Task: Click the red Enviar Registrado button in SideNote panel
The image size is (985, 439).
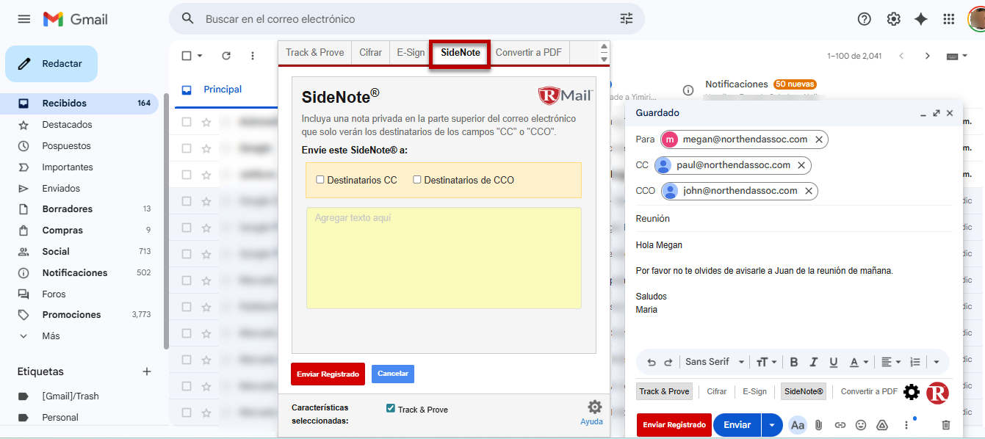Action: coord(328,374)
